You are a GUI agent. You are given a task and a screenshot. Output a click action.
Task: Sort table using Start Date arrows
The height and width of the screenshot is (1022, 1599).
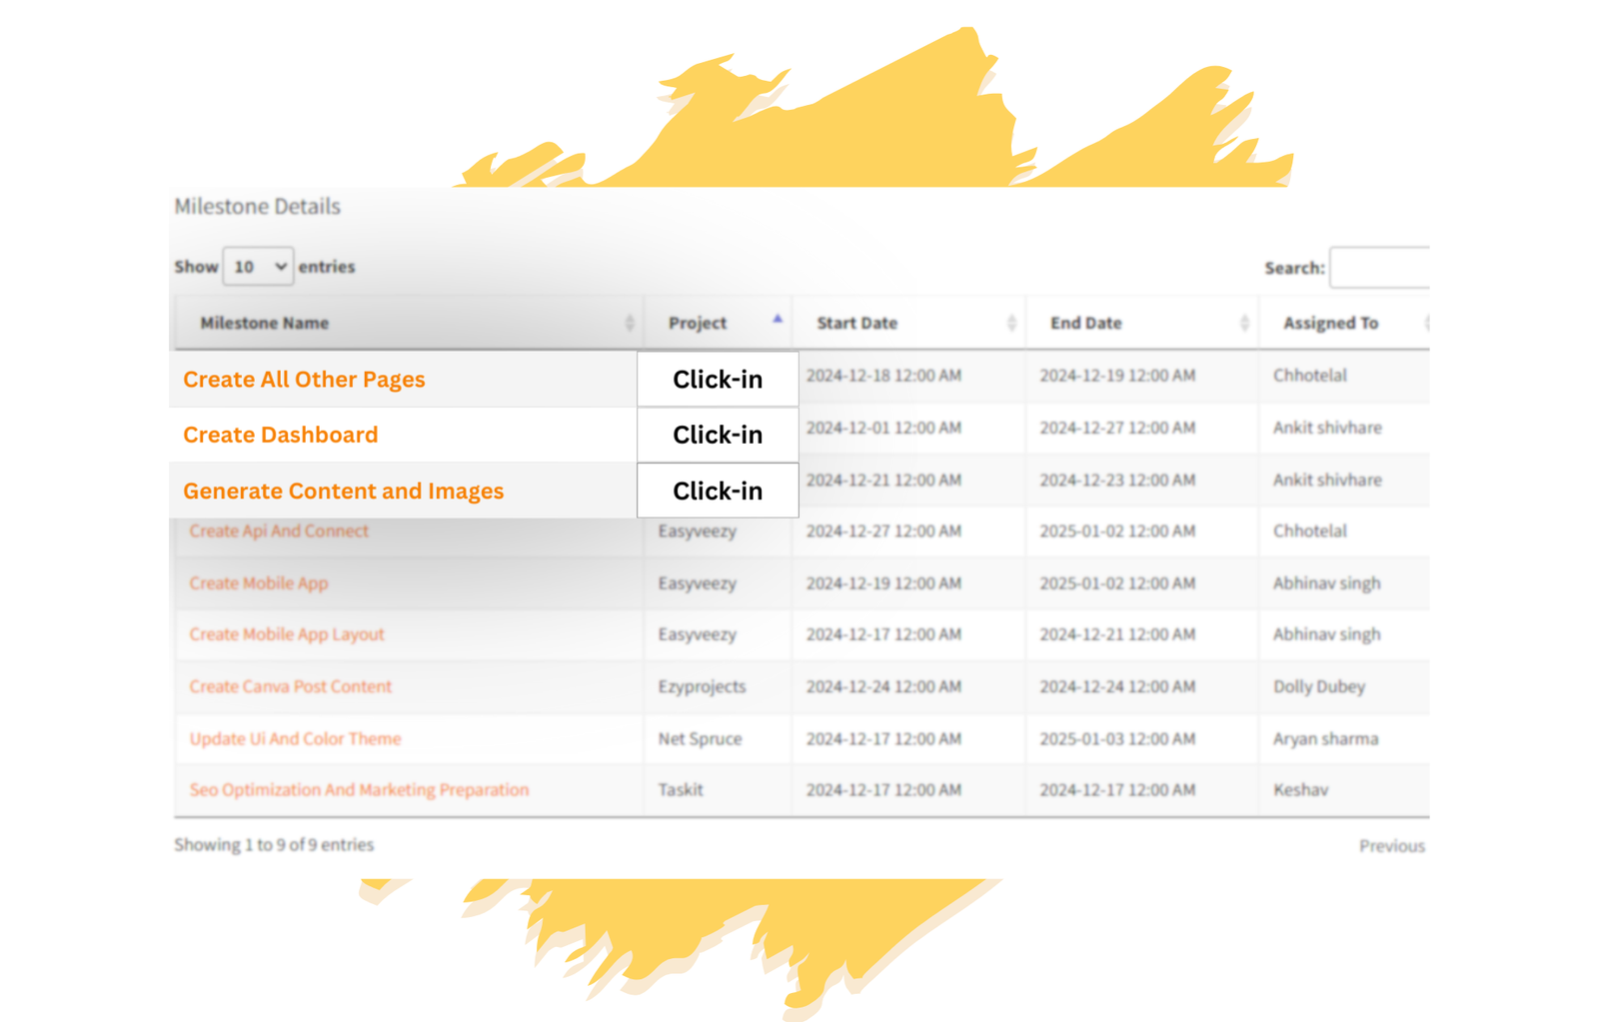pyautogui.click(x=1011, y=323)
